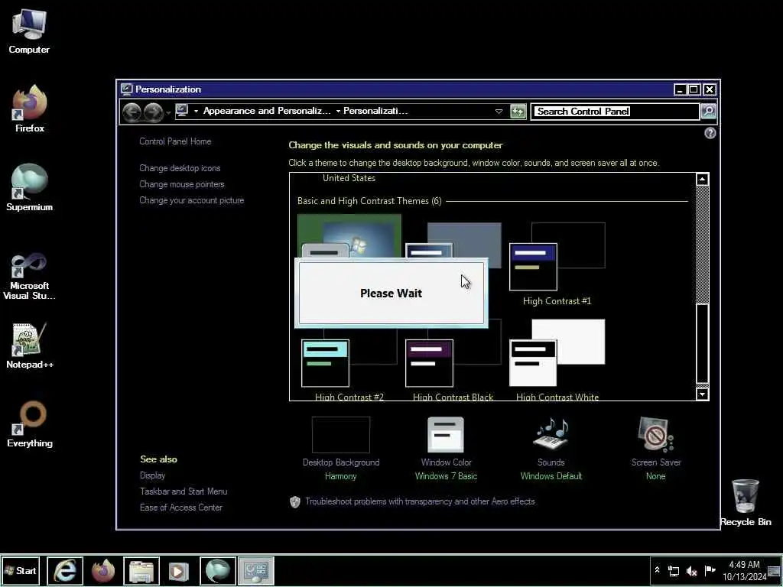Screen dimensions: 783x587
Task: Focus the Search Control Panel field
Action: click(x=615, y=112)
